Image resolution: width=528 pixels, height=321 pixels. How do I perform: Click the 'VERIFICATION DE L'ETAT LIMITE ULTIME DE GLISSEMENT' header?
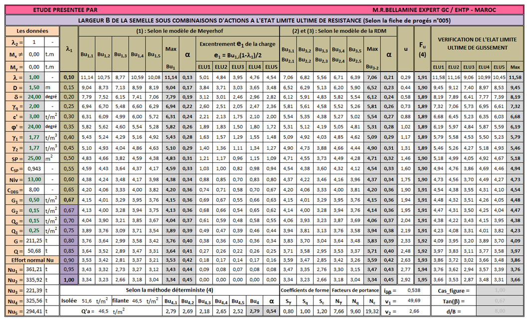[477, 44]
